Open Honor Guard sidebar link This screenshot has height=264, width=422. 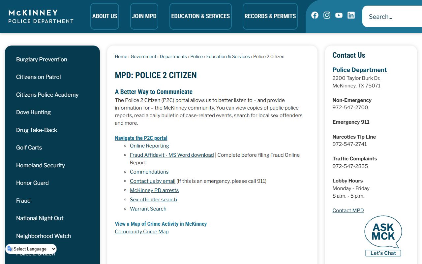(x=32, y=183)
